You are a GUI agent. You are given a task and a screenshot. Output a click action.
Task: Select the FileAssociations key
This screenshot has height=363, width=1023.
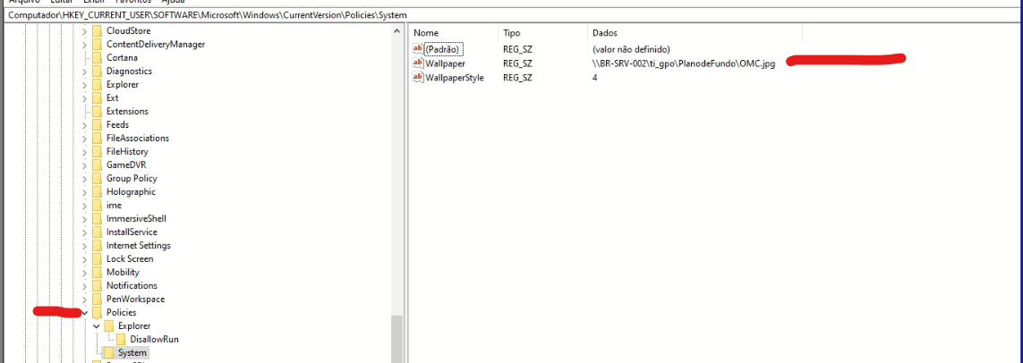[138, 139]
